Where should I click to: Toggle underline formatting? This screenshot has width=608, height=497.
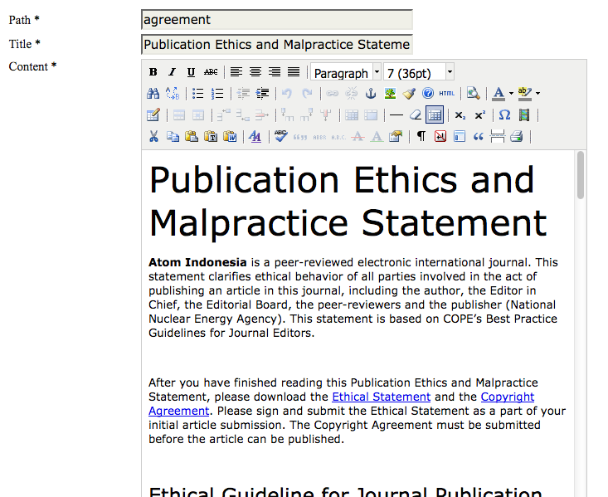192,72
